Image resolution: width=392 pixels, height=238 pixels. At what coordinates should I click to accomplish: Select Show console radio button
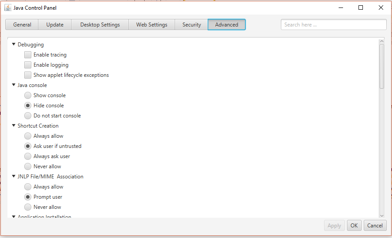pyautogui.click(x=28, y=95)
